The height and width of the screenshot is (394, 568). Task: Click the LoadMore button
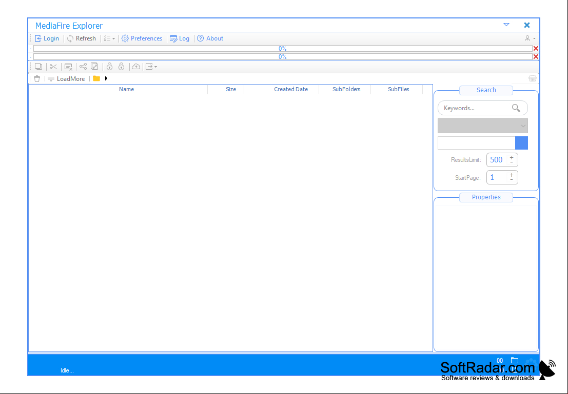point(67,79)
